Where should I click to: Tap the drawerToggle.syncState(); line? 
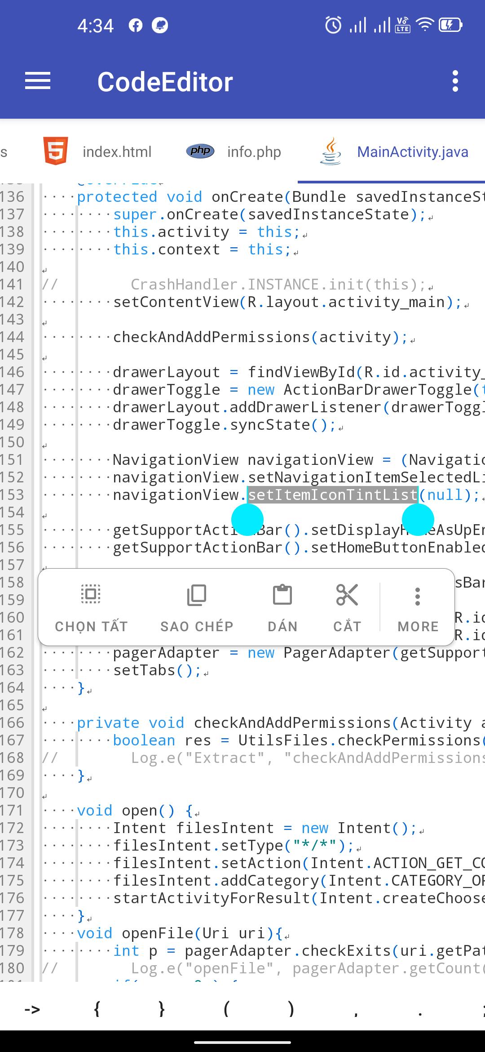pos(225,424)
